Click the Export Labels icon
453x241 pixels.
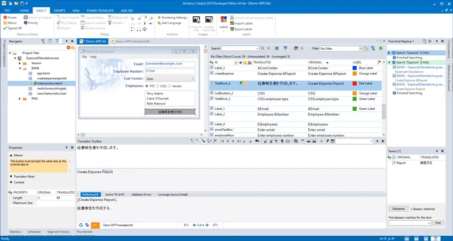click(232, 29)
